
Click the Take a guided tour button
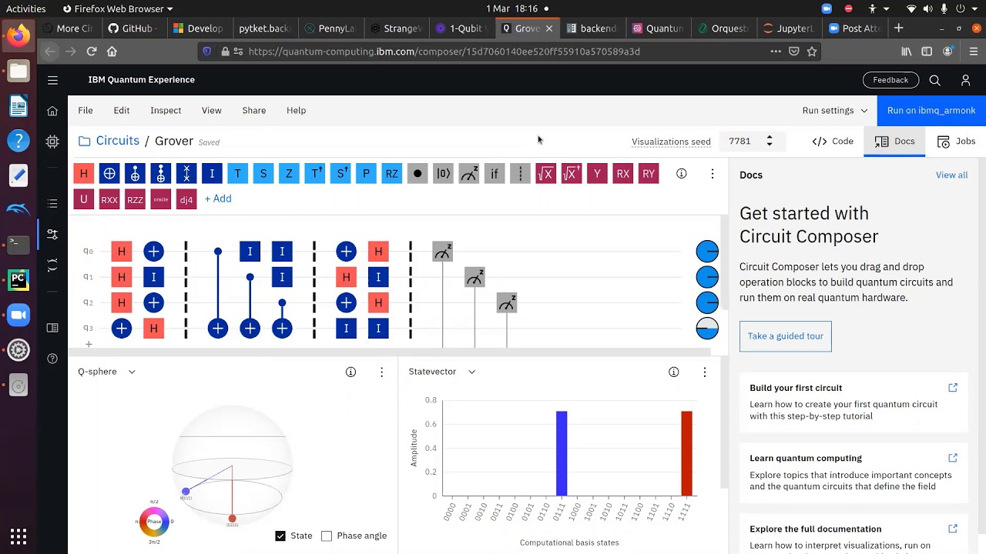click(786, 336)
